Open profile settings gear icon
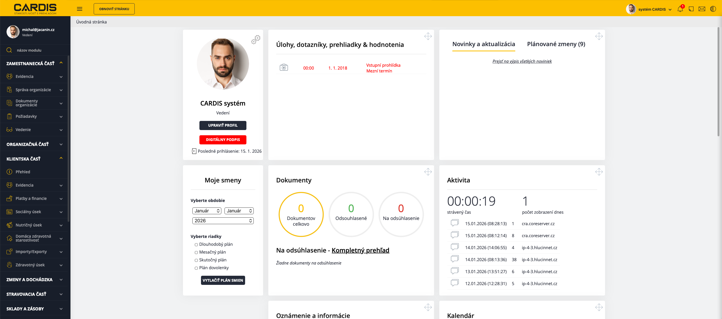722x319 pixels. (x=256, y=39)
